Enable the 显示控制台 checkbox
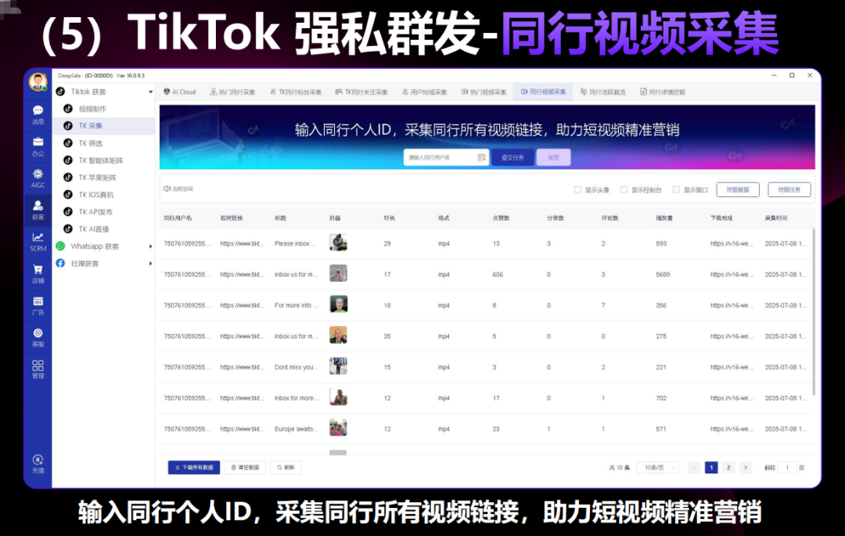The width and height of the screenshot is (845, 536). point(624,189)
